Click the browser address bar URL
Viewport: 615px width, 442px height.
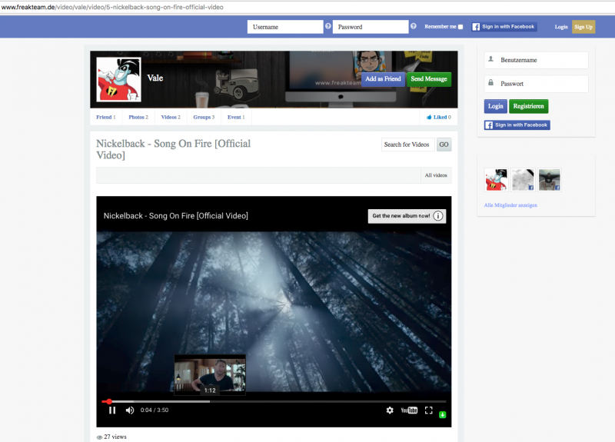(112, 7)
